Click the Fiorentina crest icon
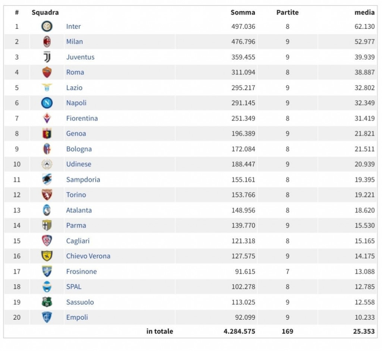This screenshot has height=351, width=382. coord(47,118)
